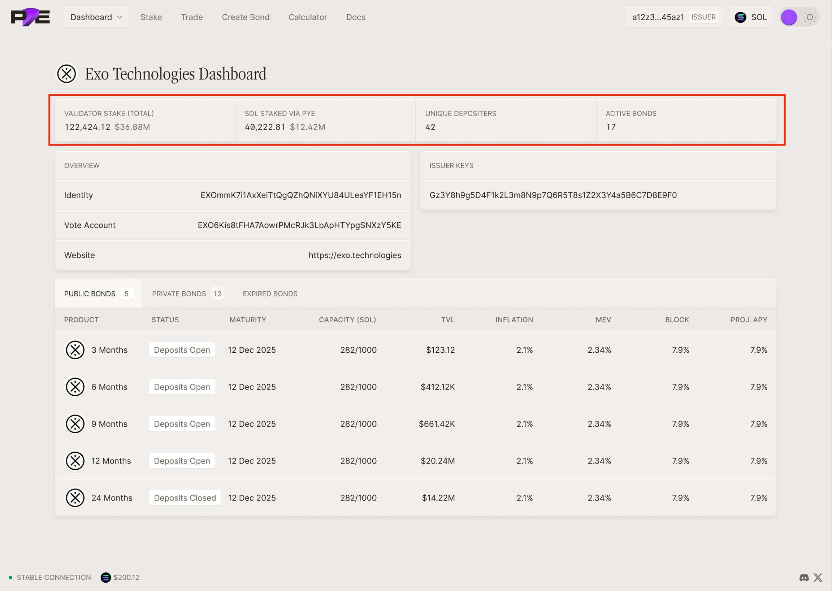Image resolution: width=832 pixels, height=591 pixels.
Task: Click the Exo Technologies logo beside the title
Action: click(66, 74)
